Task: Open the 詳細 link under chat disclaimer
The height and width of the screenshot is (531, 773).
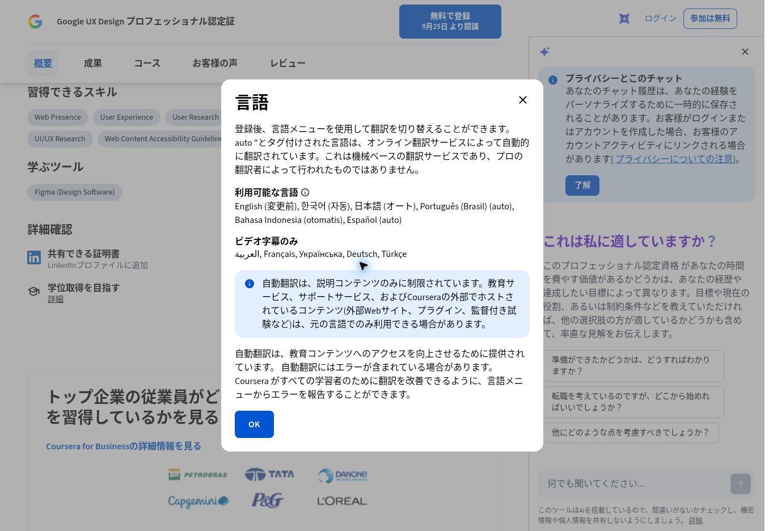Action: coord(695,520)
